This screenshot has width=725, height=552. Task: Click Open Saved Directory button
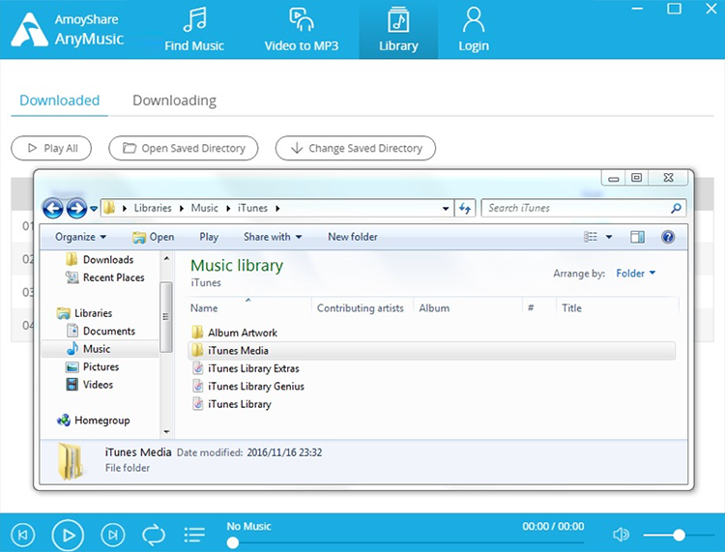coord(184,148)
